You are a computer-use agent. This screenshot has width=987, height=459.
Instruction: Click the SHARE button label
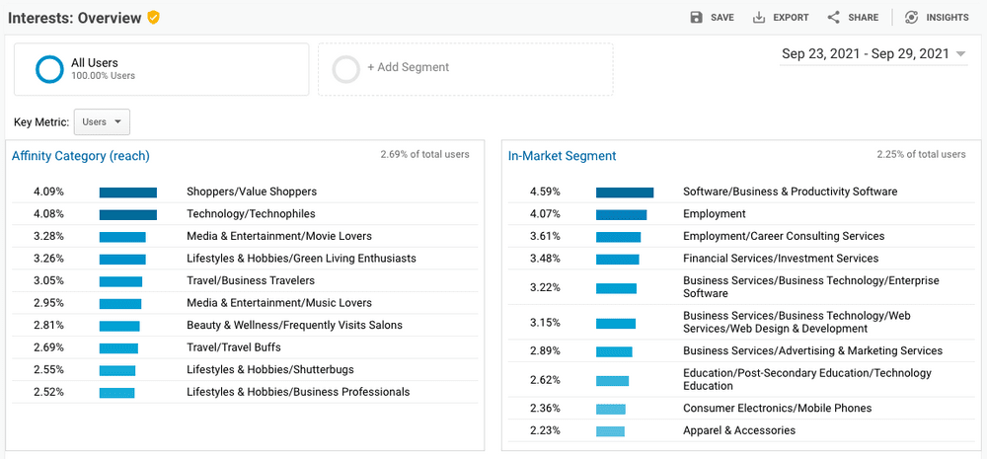pyautogui.click(x=863, y=18)
